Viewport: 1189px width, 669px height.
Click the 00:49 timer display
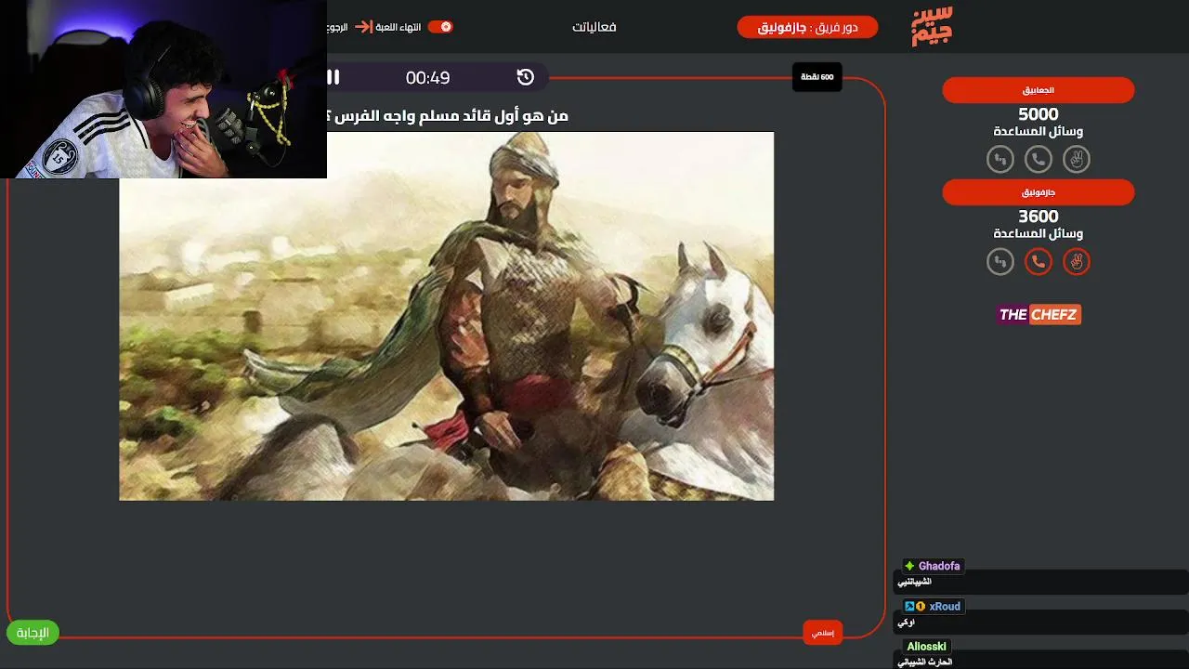coord(427,78)
